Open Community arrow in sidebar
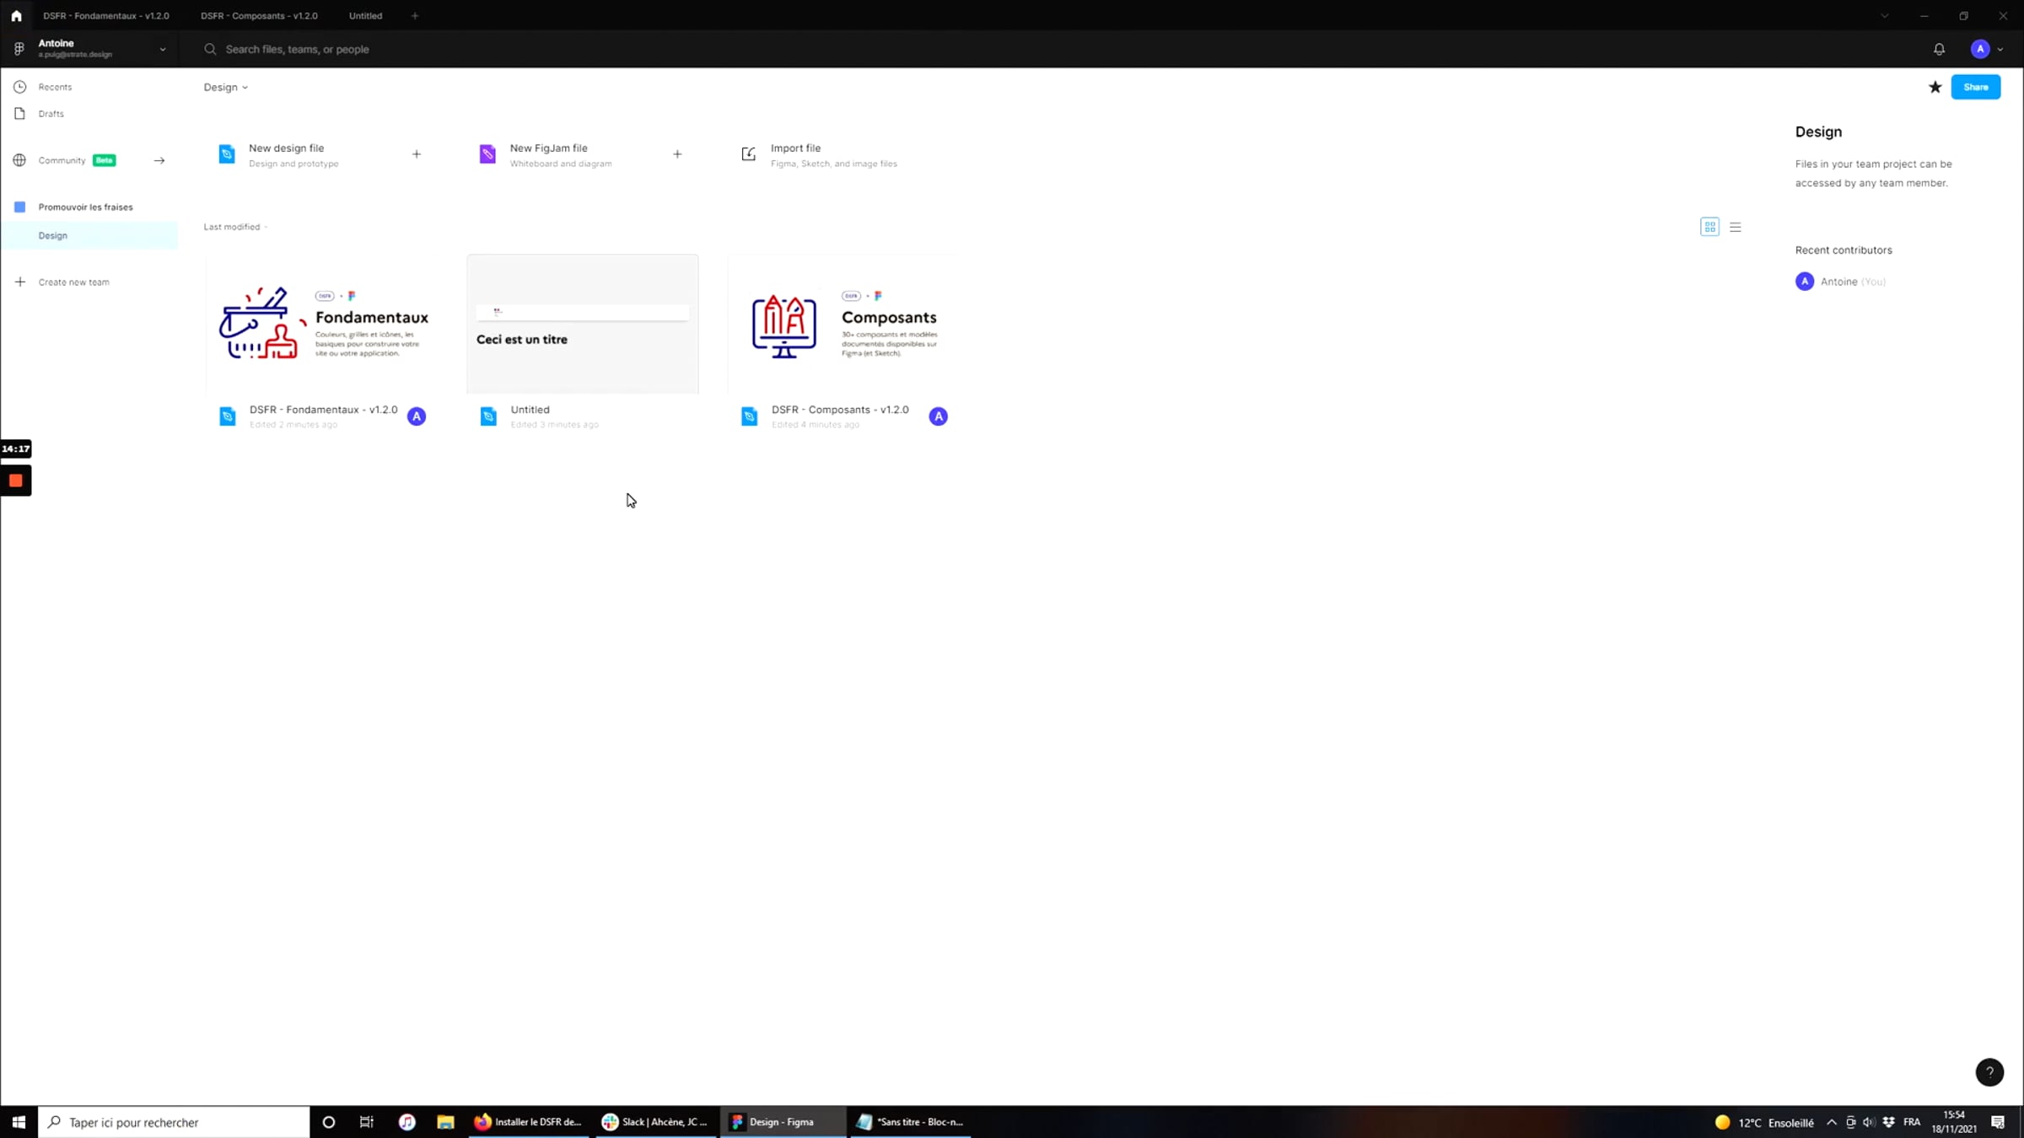2024x1138 pixels. click(x=159, y=161)
